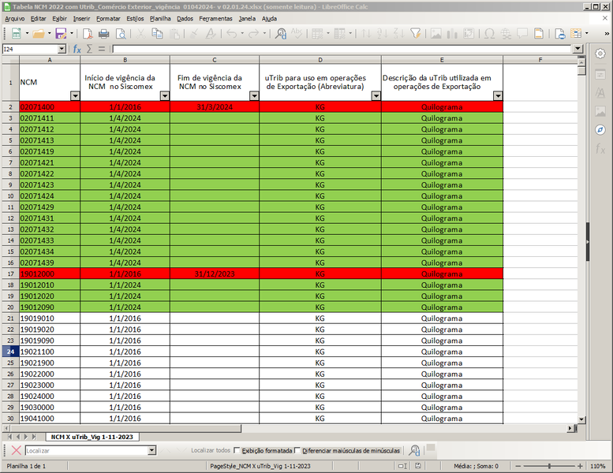Insert a comment
This screenshot has width=613, height=473.
tap(522, 34)
